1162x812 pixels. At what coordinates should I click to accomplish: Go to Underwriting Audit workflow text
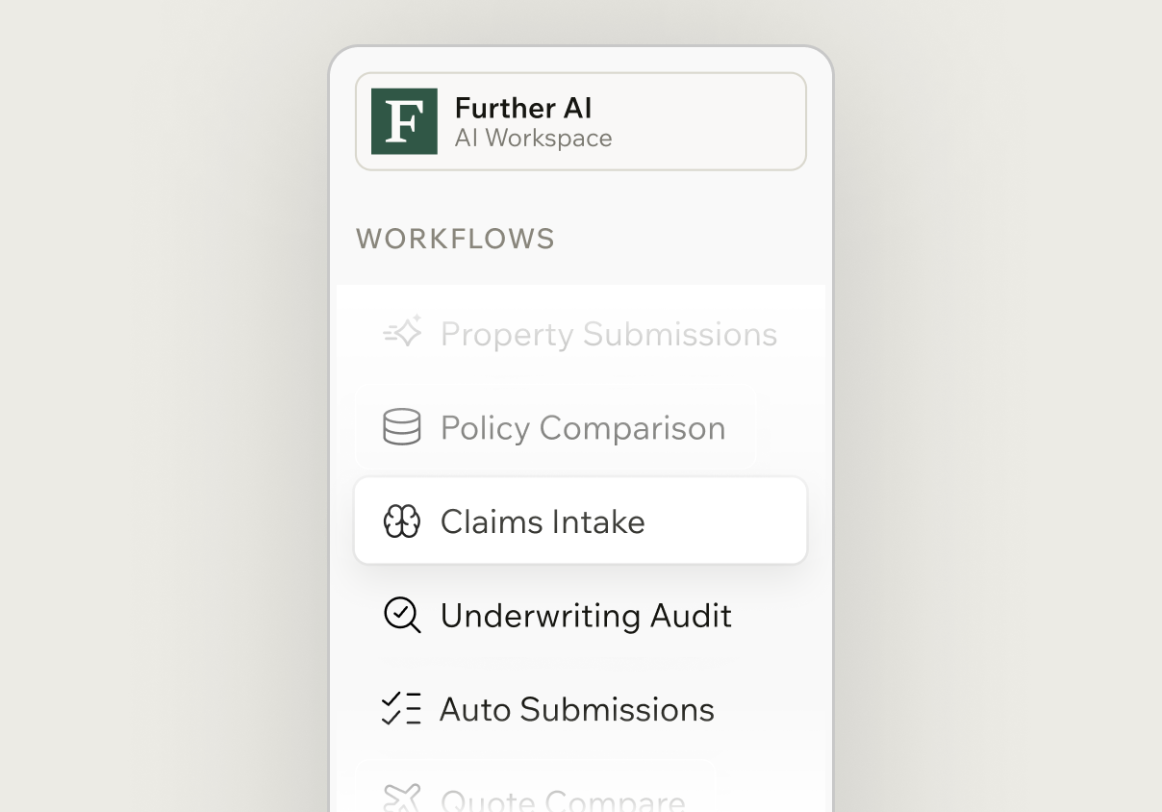pyautogui.click(x=586, y=616)
